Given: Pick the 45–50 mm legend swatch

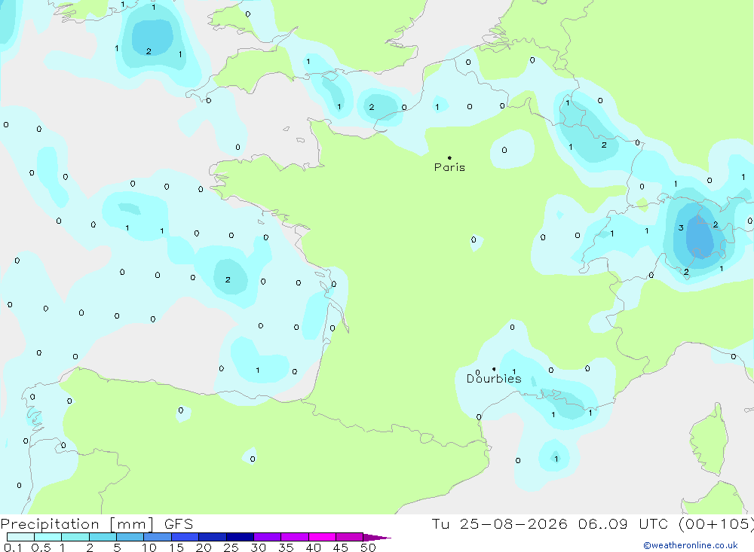Looking at the screenshot, I should (349, 537).
